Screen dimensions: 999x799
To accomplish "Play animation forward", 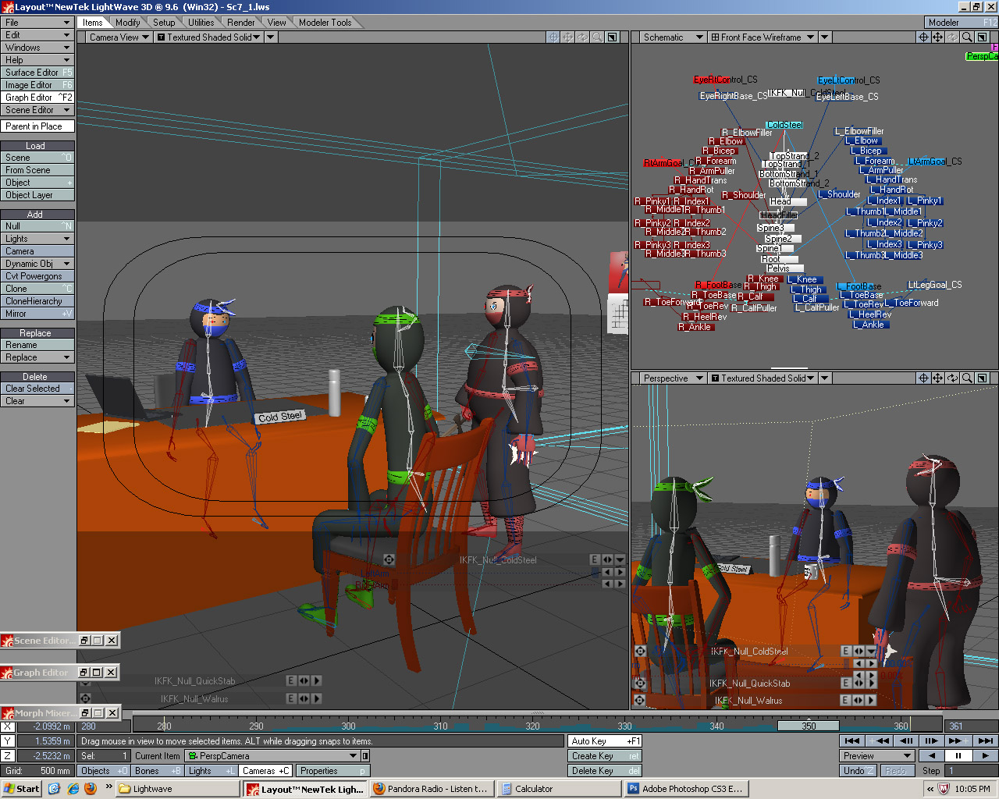I will pyautogui.click(x=985, y=755).
